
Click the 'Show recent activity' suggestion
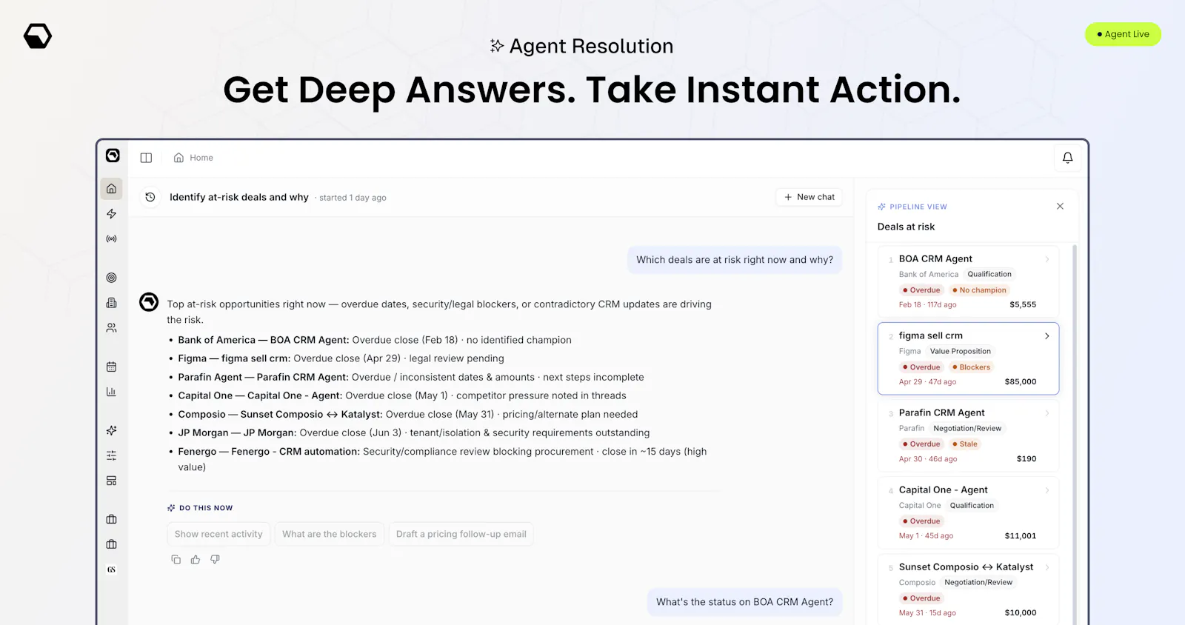(218, 534)
